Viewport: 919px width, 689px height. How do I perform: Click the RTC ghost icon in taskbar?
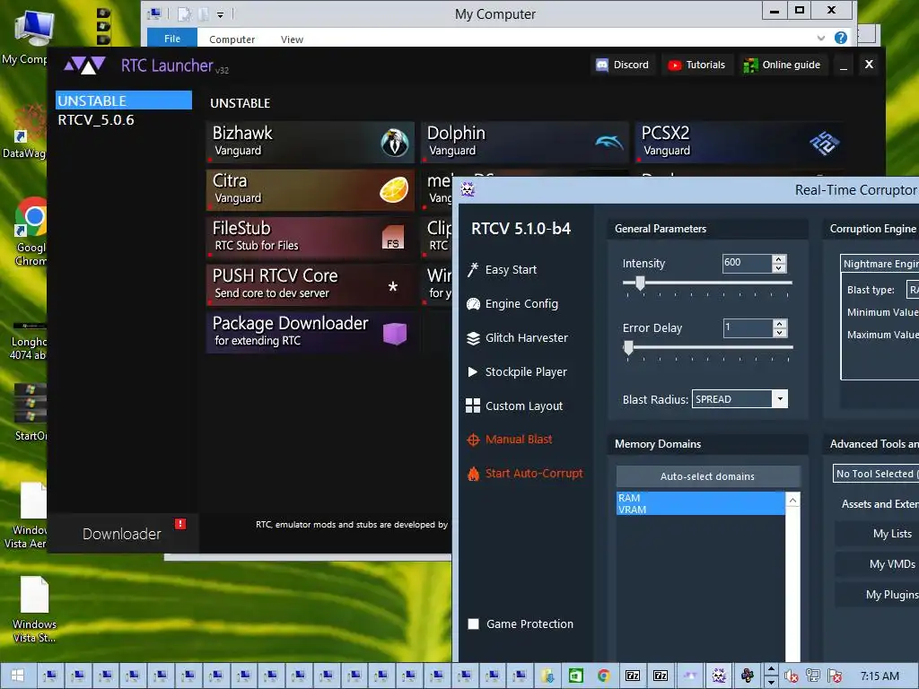point(719,676)
